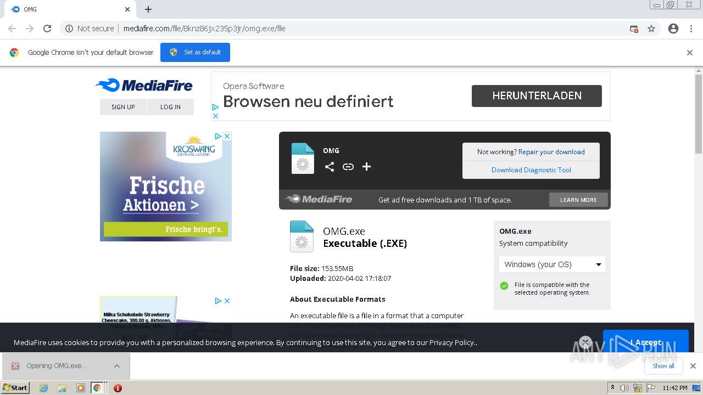The width and height of the screenshot is (703, 395).
Task: Click the OMG file icon in dark banner
Action: (303, 159)
